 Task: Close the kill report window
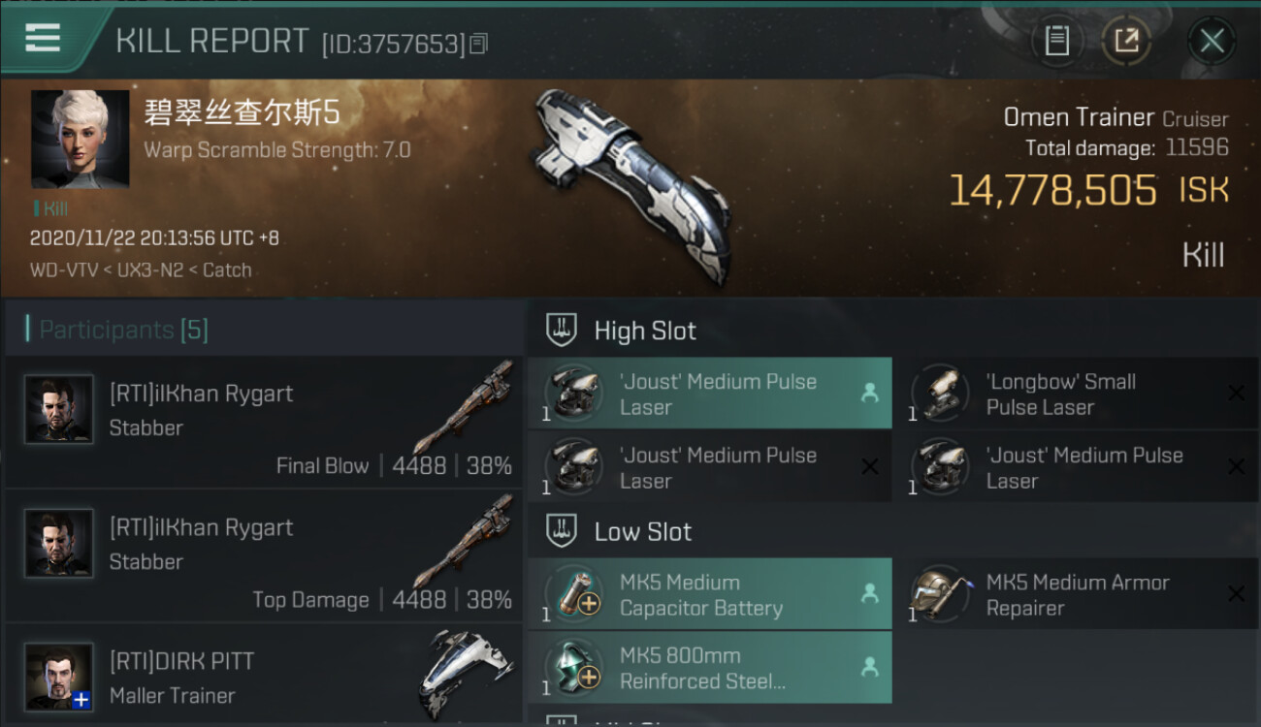click(x=1212, y=41)
